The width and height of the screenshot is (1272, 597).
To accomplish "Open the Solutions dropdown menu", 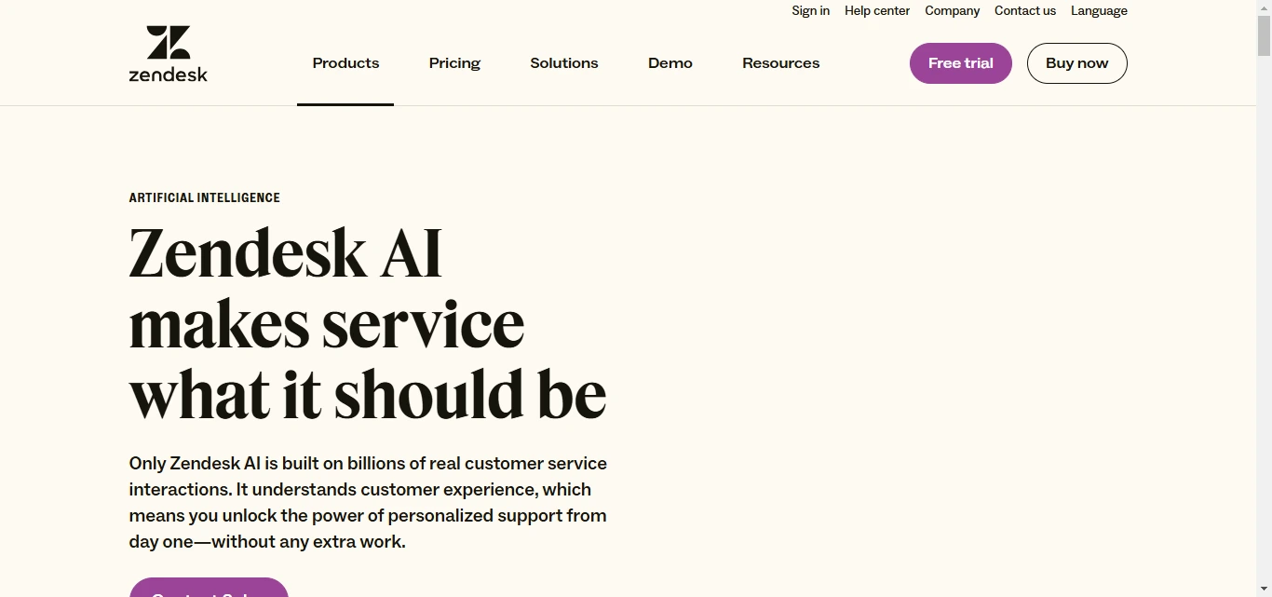I will pyautogui.click(x=563, y=62).
